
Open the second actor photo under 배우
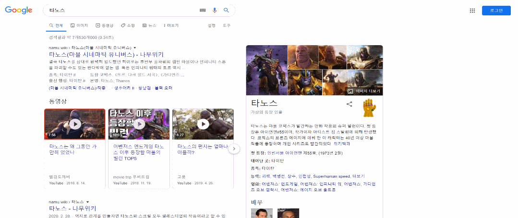[288, 213]
